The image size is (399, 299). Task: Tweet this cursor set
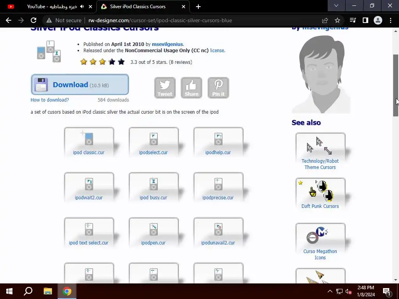(x=165, y=88)
